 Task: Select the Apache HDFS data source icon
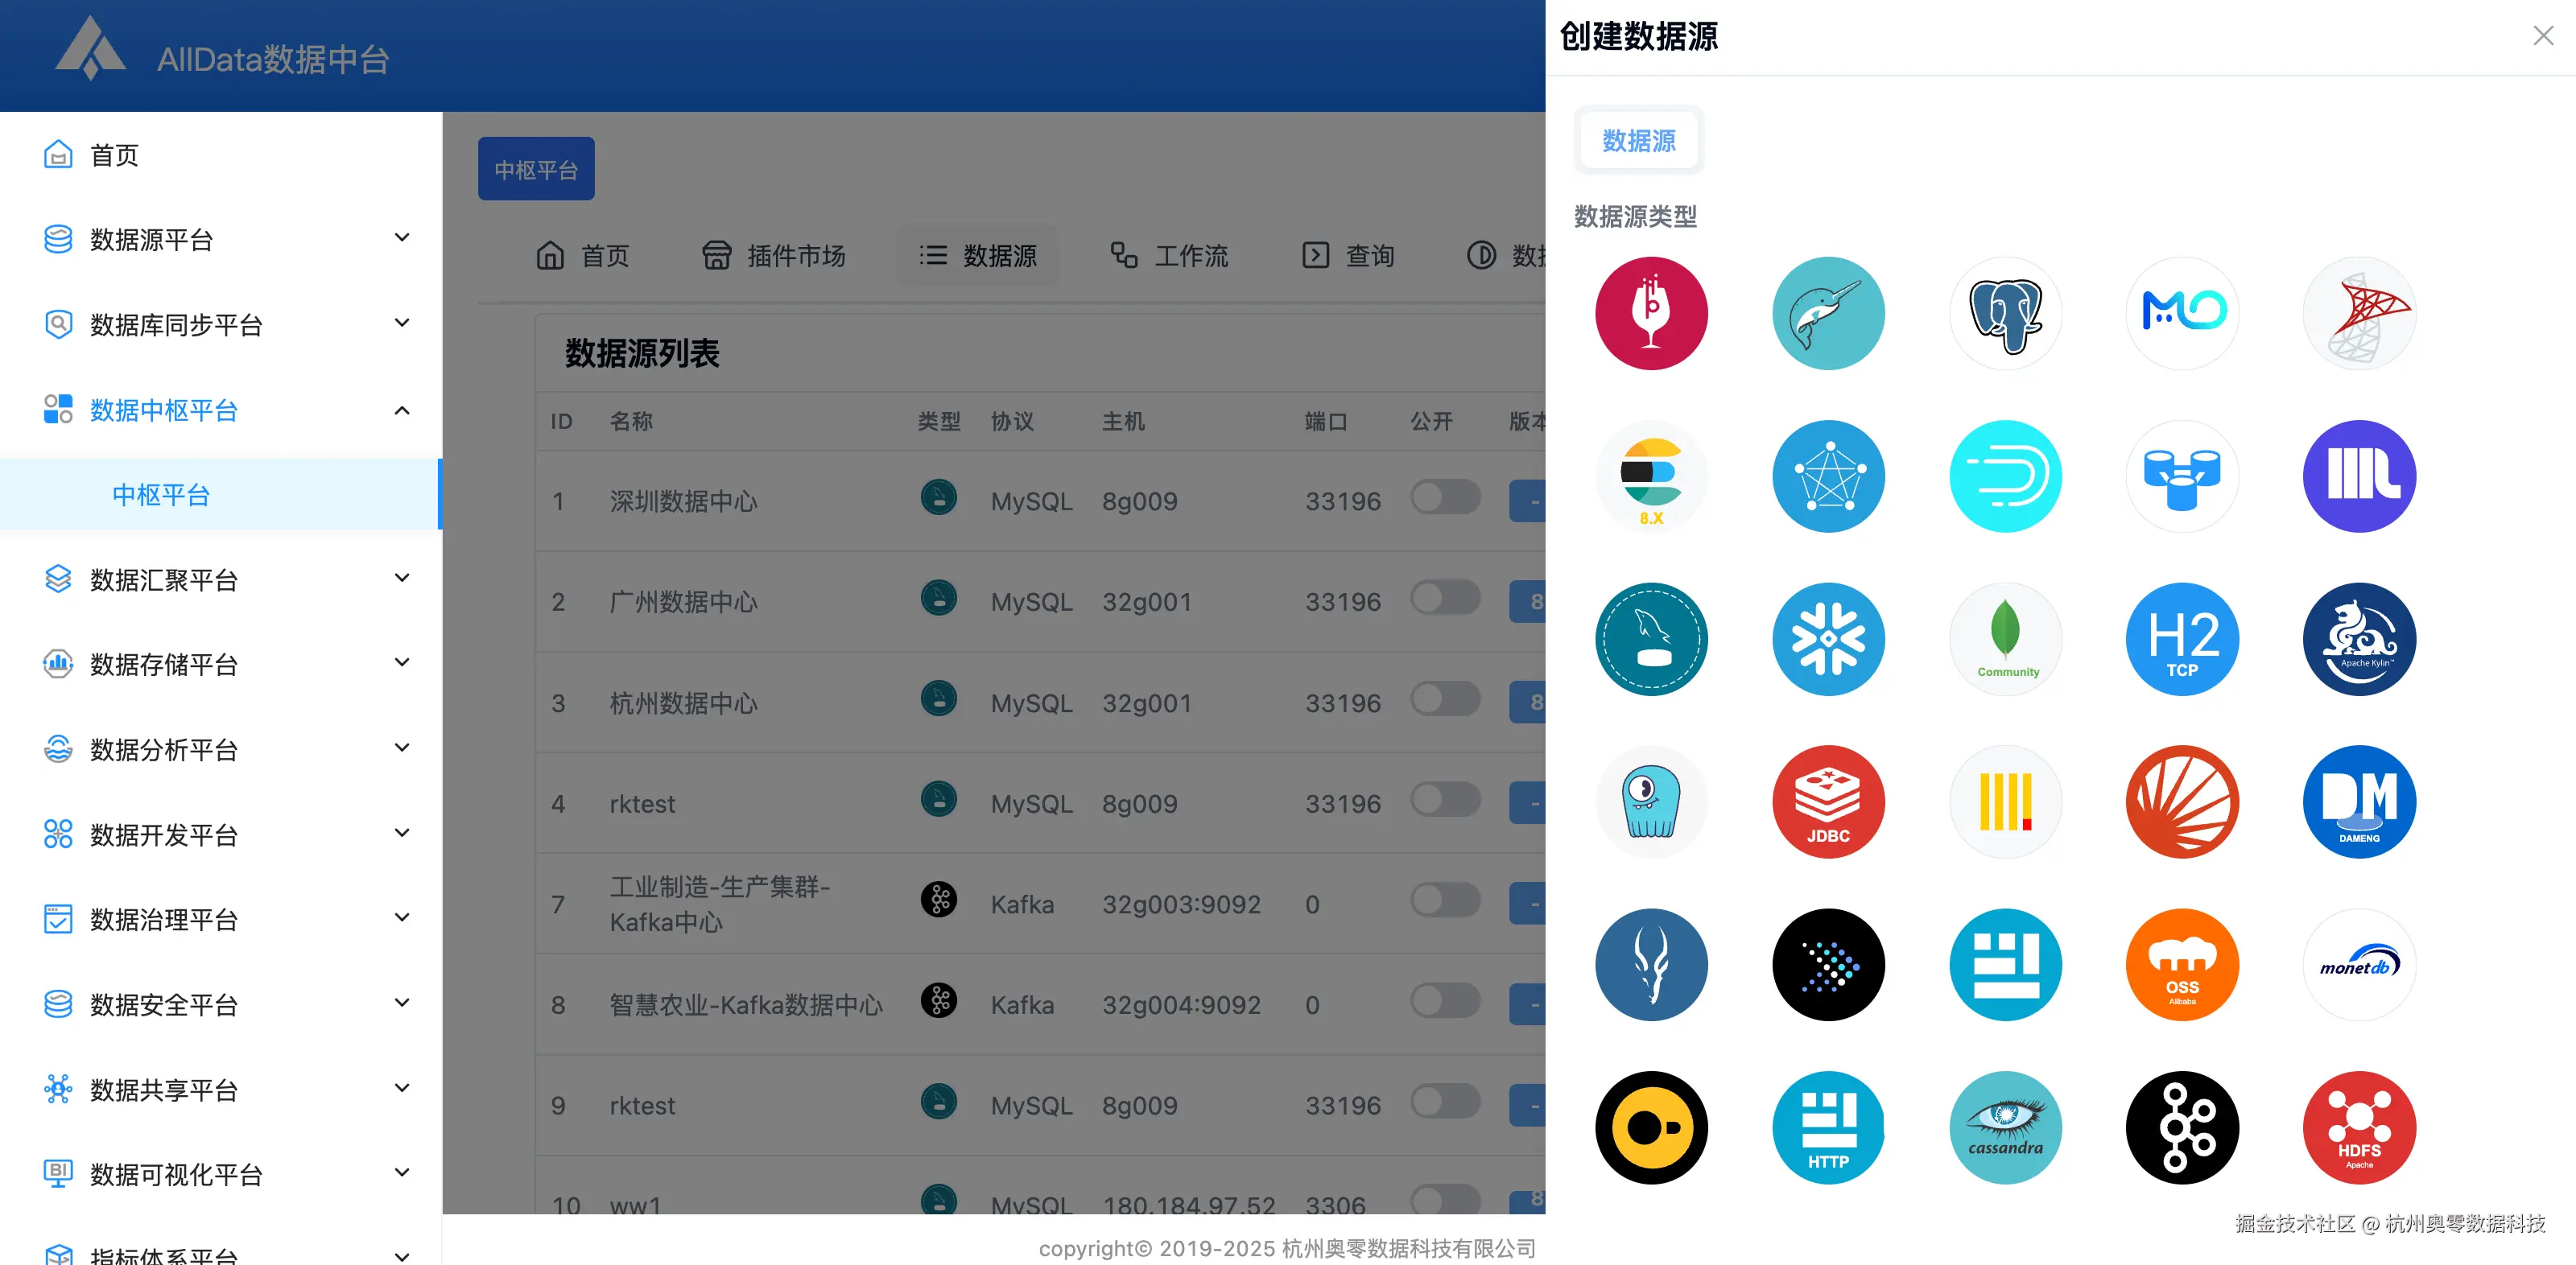coord(2359,1127)
